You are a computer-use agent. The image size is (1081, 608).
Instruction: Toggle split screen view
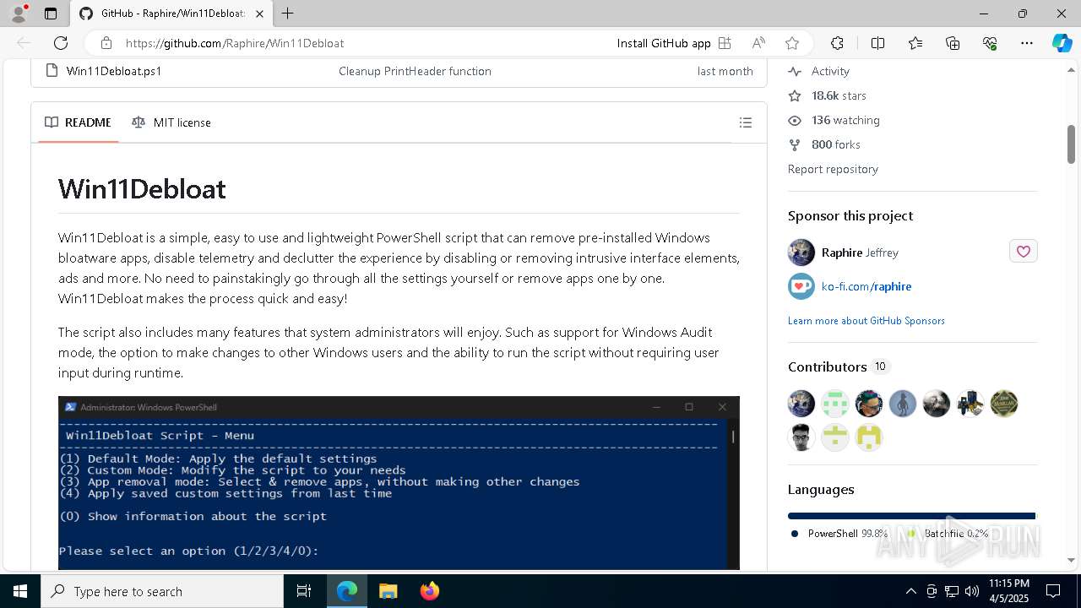click(877, 43)
